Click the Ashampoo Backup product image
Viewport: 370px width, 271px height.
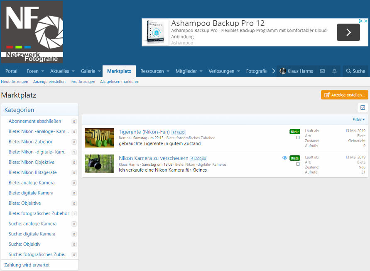155,32
